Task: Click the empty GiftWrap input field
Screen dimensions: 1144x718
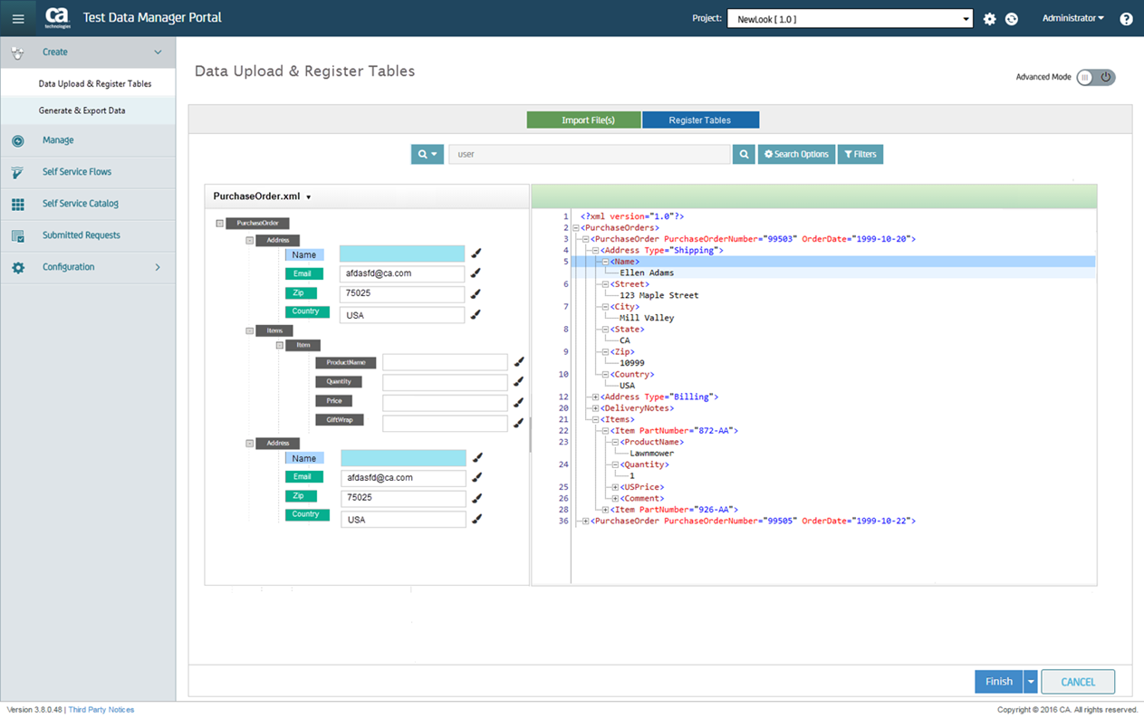Action: 445,423
